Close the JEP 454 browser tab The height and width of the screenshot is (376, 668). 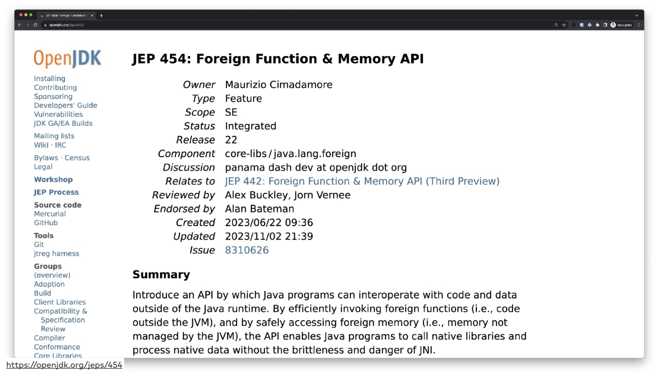coord(92,15)
